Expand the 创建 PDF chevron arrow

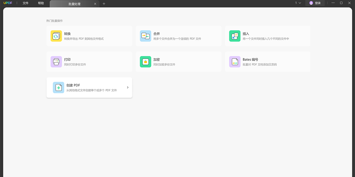[x=128, y=87]
